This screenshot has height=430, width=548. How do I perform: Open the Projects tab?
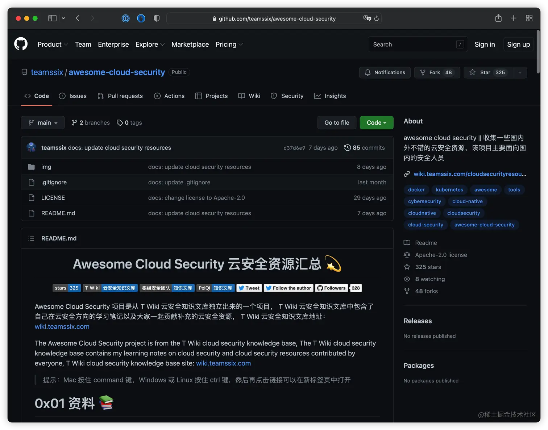pos(212,96)
